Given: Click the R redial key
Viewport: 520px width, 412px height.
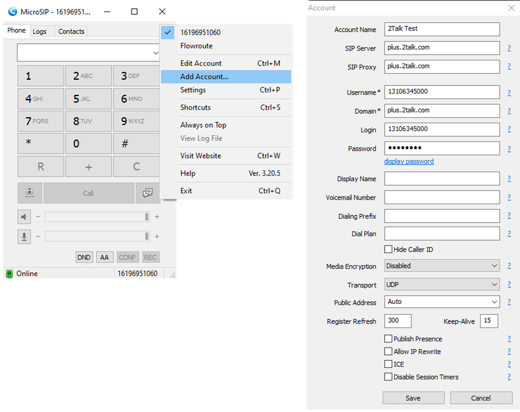Looking at the screenshot, I should [x=41, y=166].
